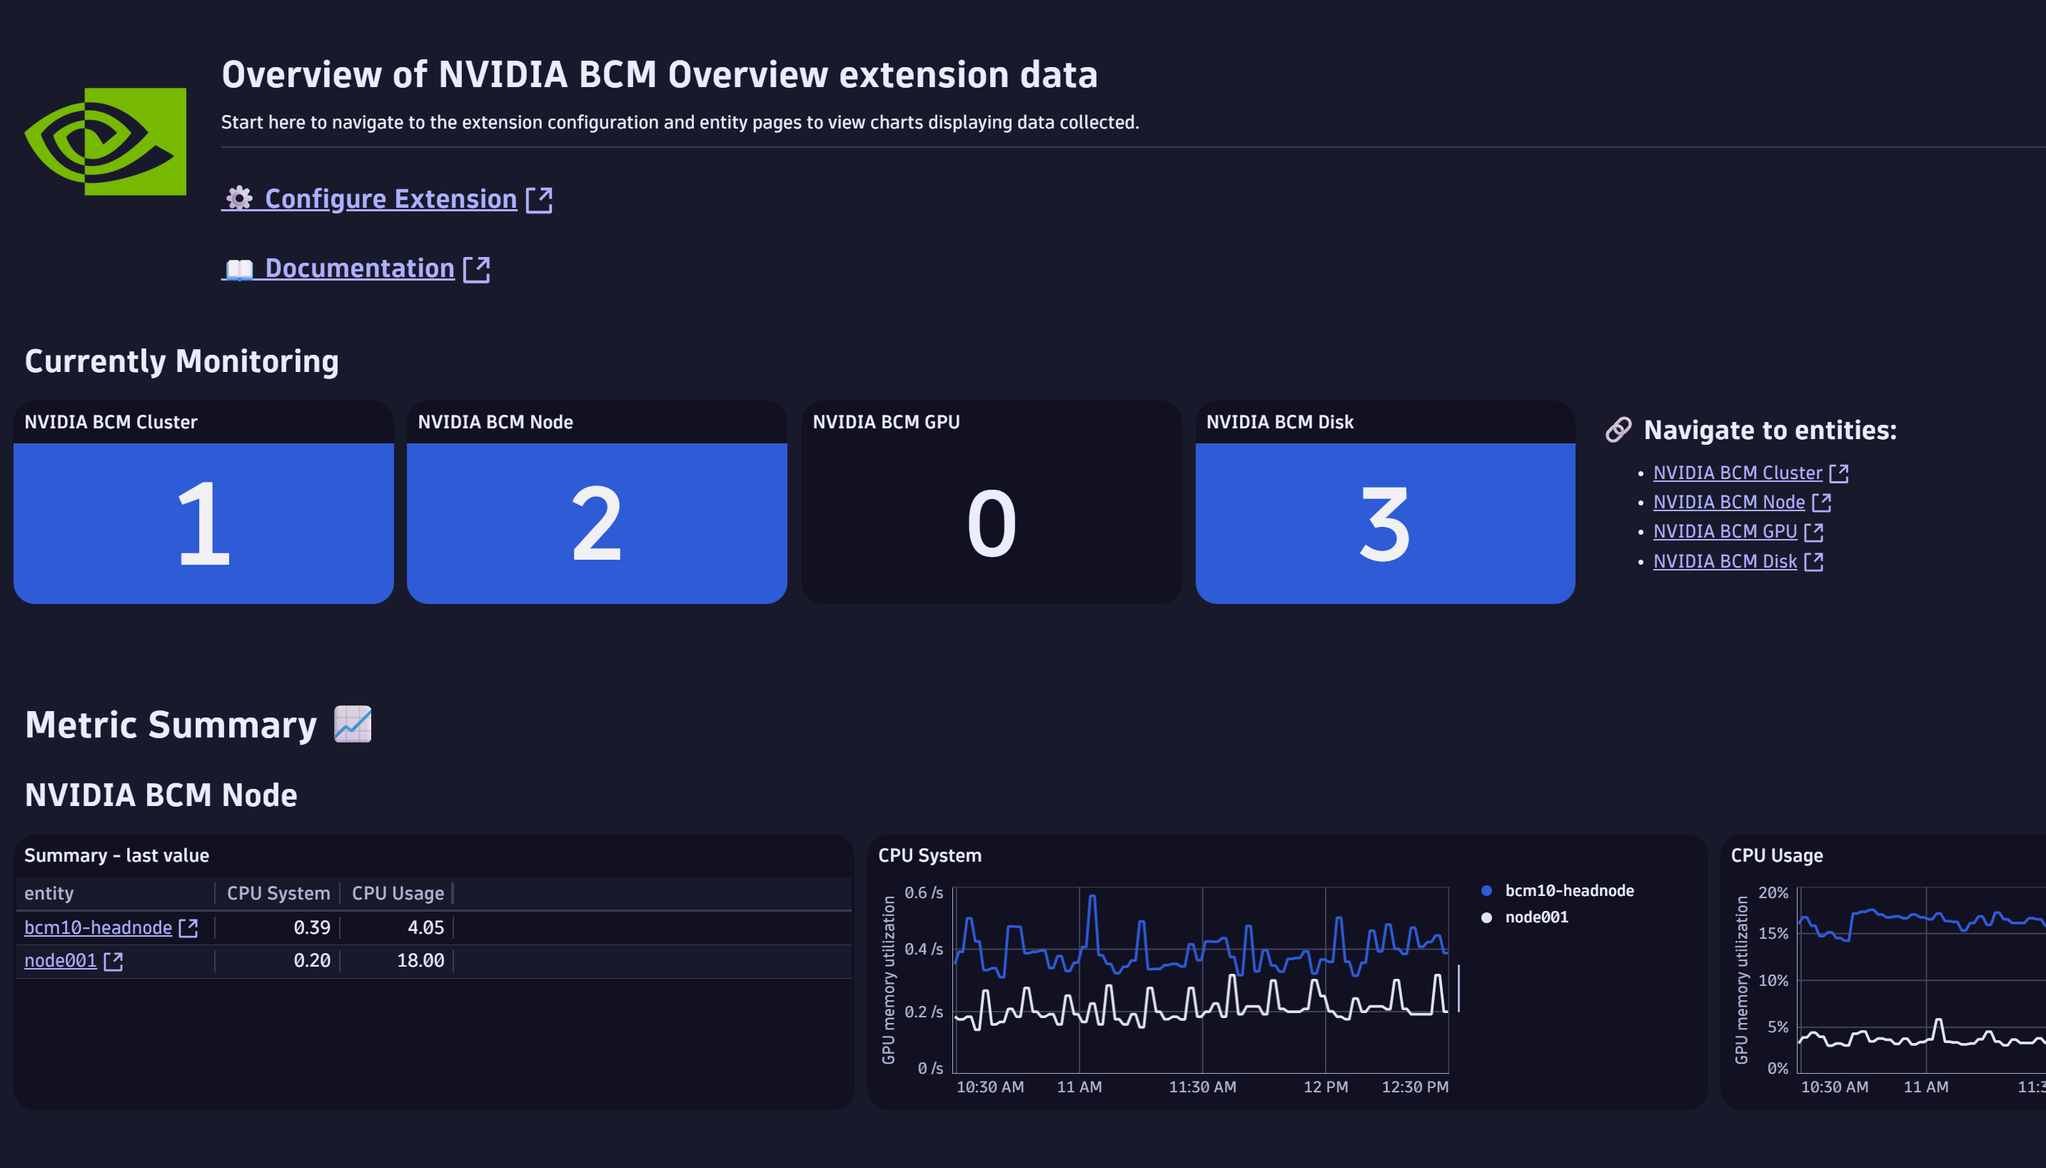Click external-link icon after NVIDIA BCM Node link
The image size is (2046, 1168).
tap(1821, 502)
